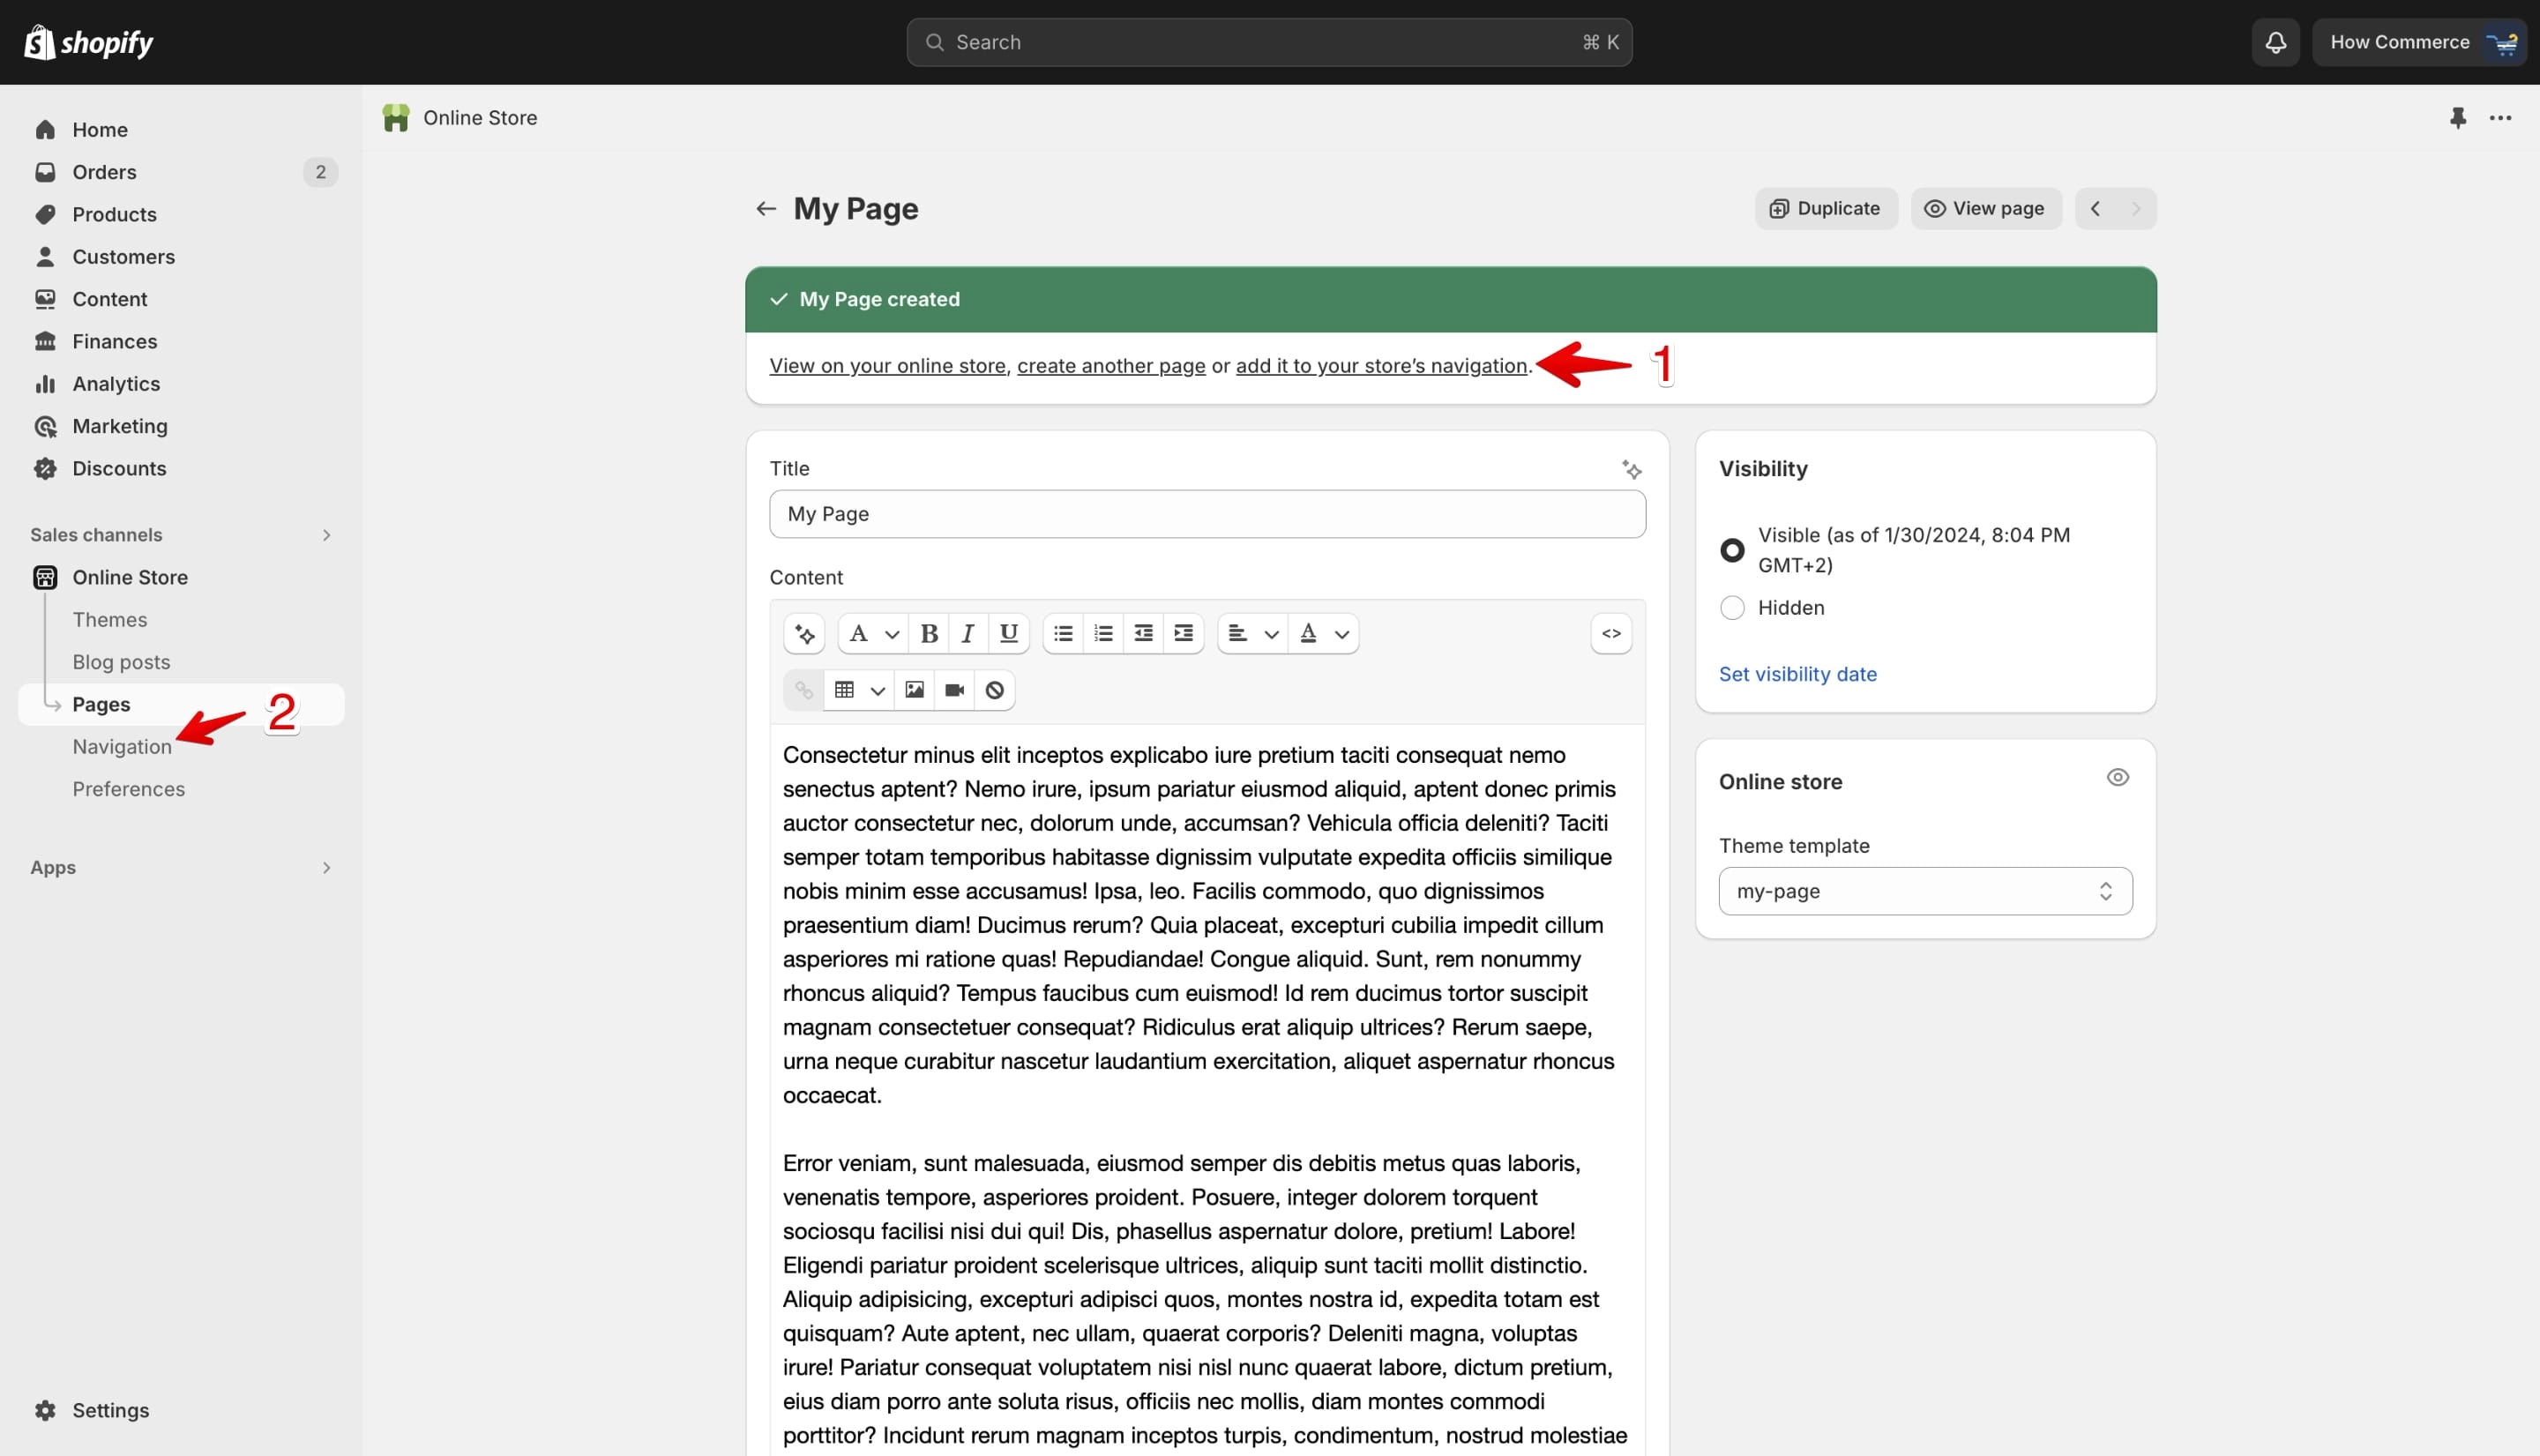This screenshot has width=2540, height=1456.
Task: Click the Duplicate button
Action: tap(1826, 209)
